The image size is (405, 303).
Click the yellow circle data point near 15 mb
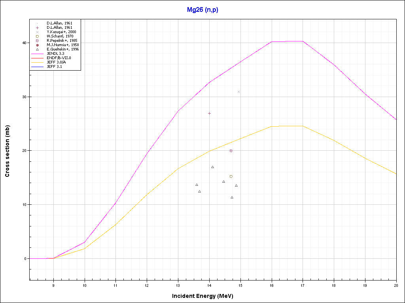point(231,176)
